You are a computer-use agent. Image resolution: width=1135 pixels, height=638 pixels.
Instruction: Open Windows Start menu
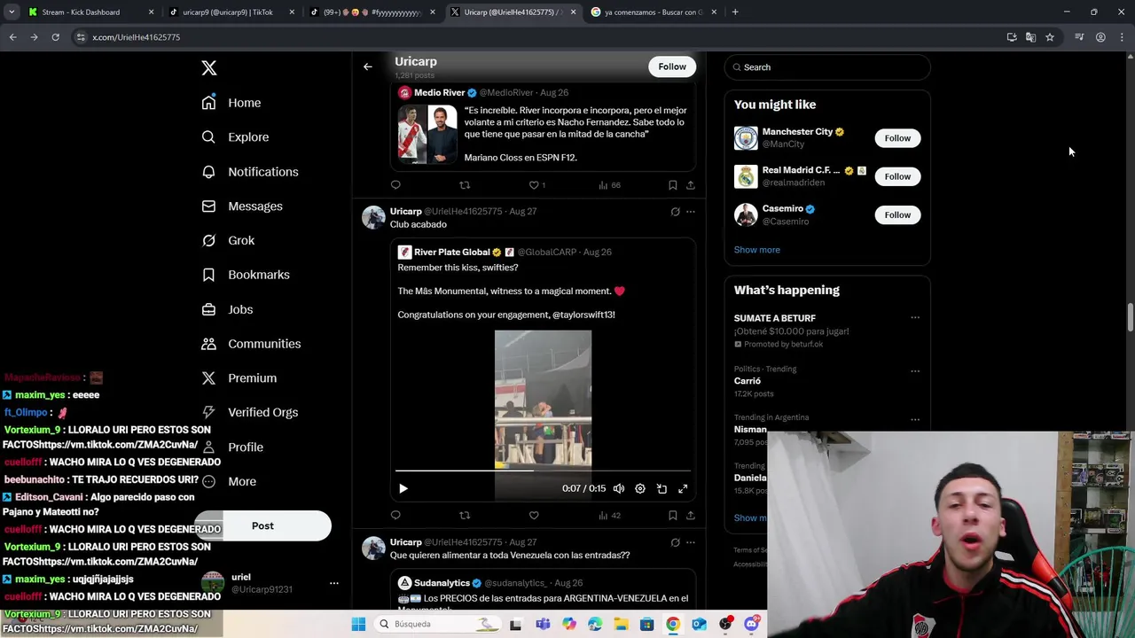click(358, 624)
